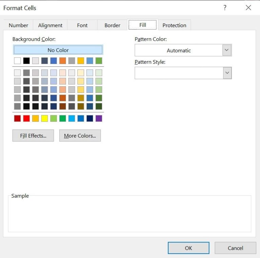Select standard green color swatch
The width and height of the screenshot is (260, 258).
63,118
